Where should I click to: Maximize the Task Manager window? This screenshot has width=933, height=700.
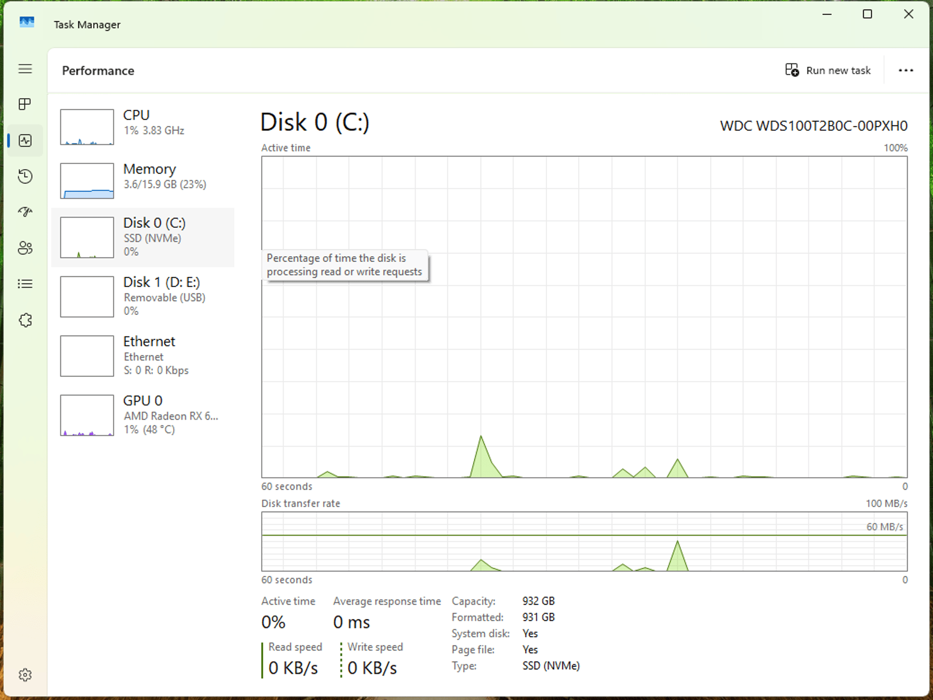point(867,14)
